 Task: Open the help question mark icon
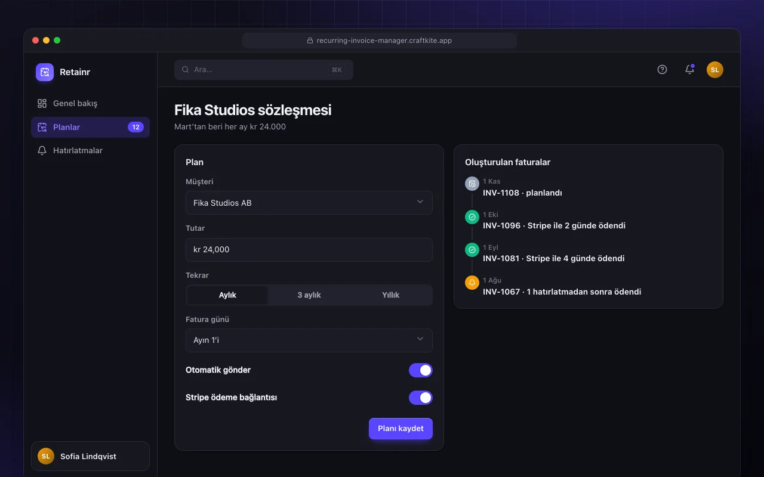[662, 69]
